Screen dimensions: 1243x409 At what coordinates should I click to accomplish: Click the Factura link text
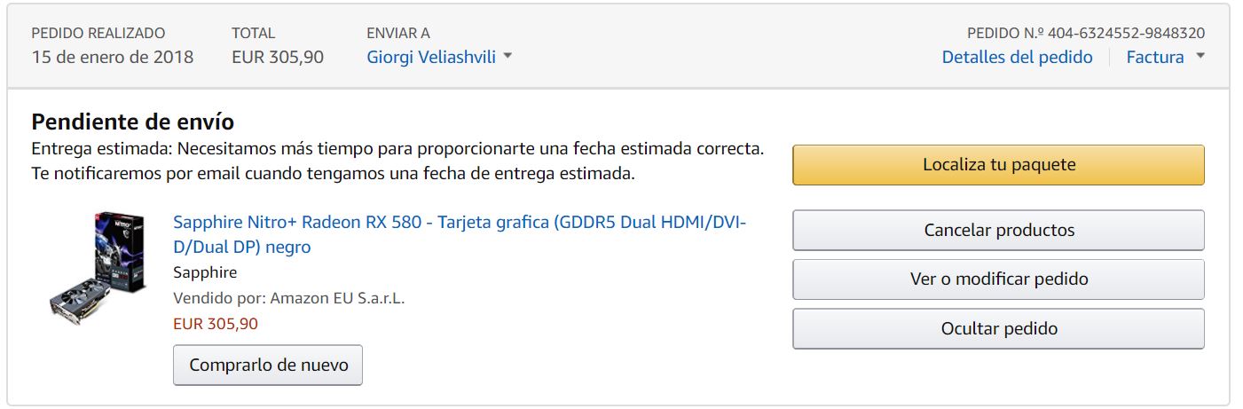click(x=1154, y=58)
